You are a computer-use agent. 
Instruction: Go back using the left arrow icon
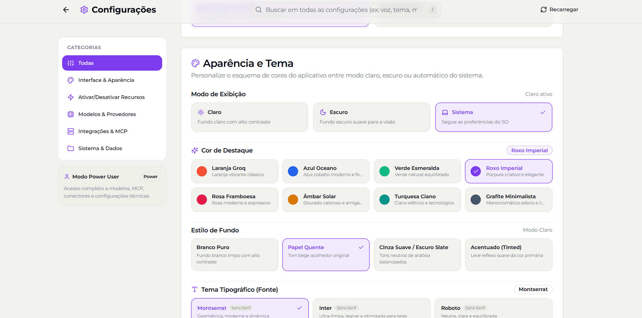(x=66, y=10)
